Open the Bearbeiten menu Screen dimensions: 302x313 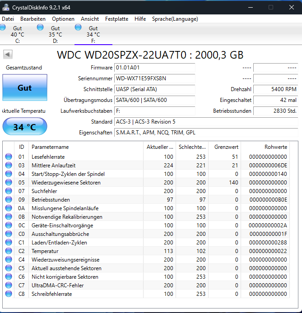point(33,19)
